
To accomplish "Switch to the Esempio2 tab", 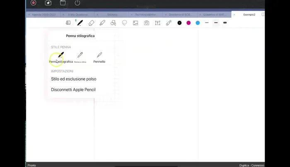I will coord(249,14).
